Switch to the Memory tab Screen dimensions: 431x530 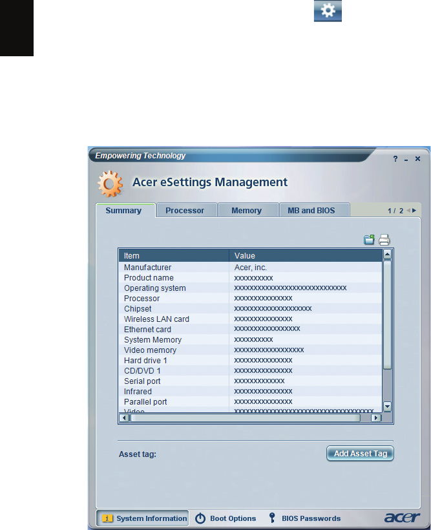point(246,211)
